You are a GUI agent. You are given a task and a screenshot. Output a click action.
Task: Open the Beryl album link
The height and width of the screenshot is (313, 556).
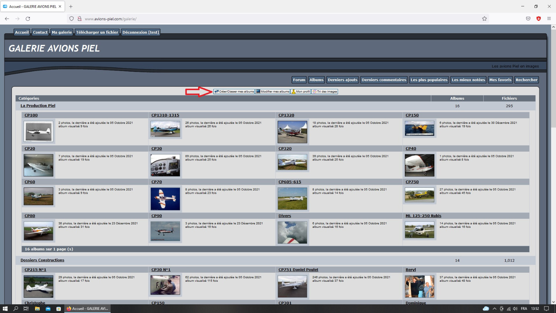tap(411, 270)
